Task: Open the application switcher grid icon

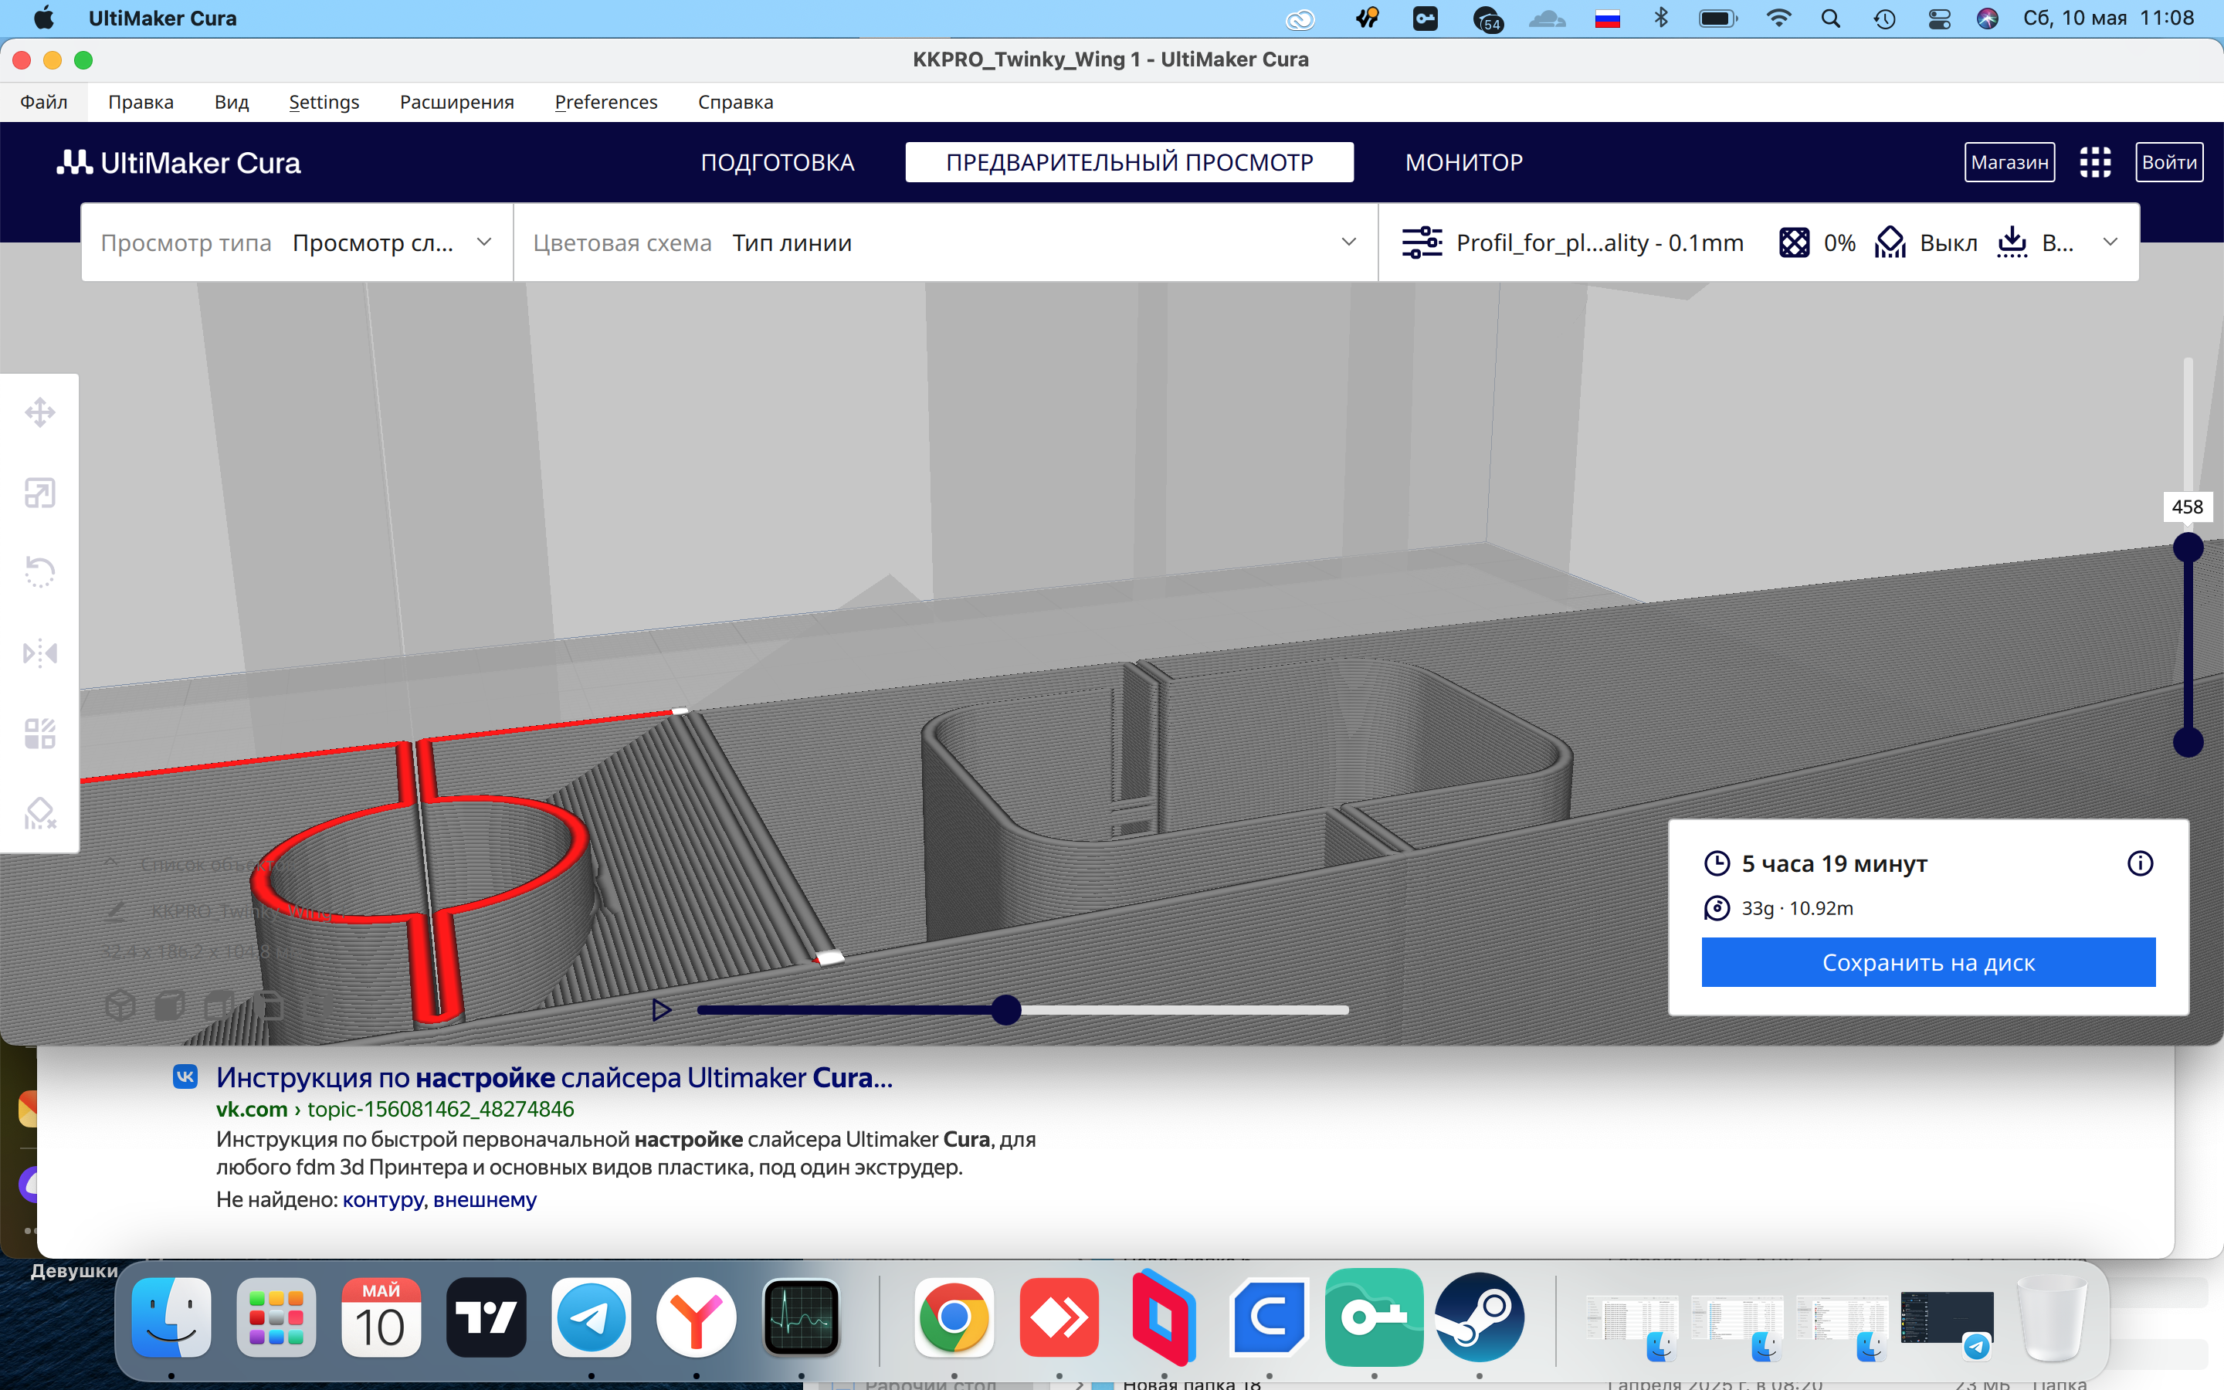Action: point(2095,163)
